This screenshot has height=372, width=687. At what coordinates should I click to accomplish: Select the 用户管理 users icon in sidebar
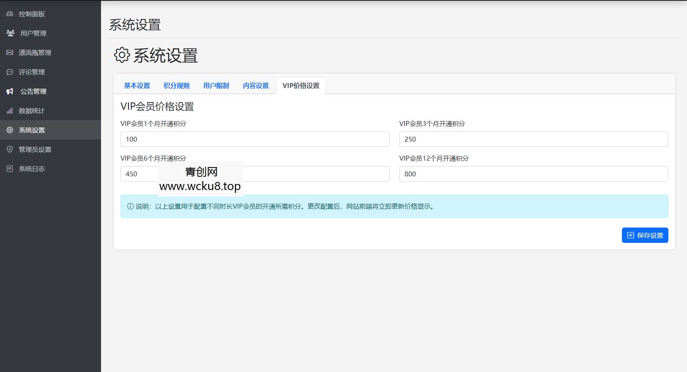pyautogui.click(x=10, y=33)
